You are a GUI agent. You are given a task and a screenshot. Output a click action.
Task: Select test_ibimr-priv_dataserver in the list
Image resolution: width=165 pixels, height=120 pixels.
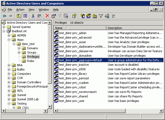click(76, 51)
